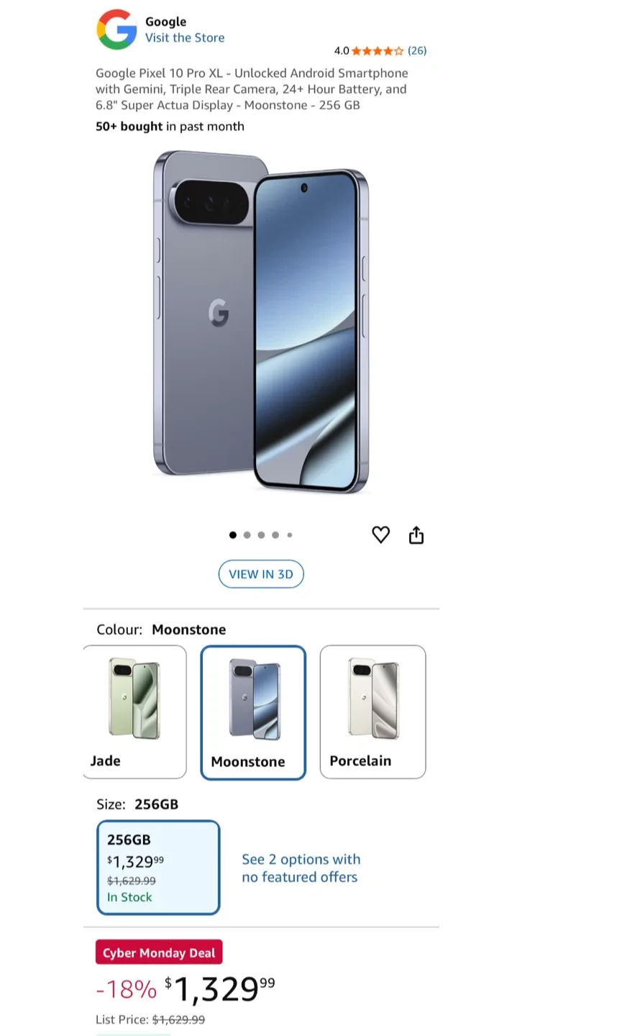
Task: Expand See 2 options with no featured offers
Action: coord(301,868)
